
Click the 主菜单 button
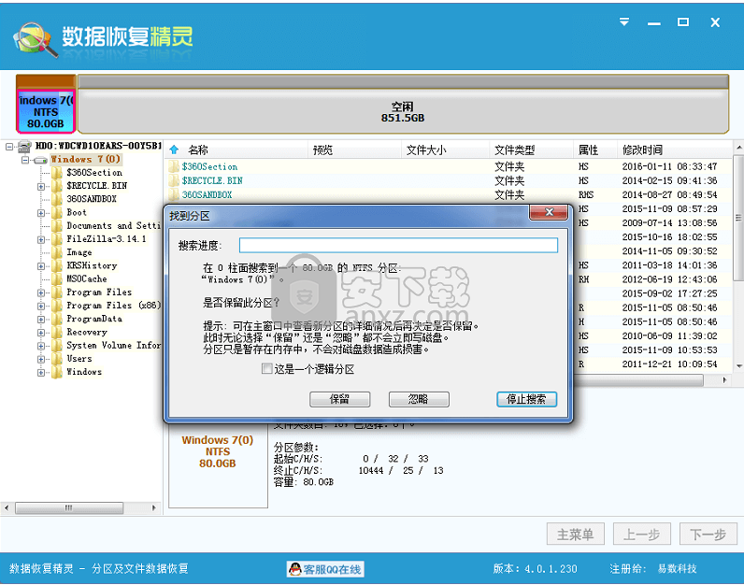click(575, 535)
